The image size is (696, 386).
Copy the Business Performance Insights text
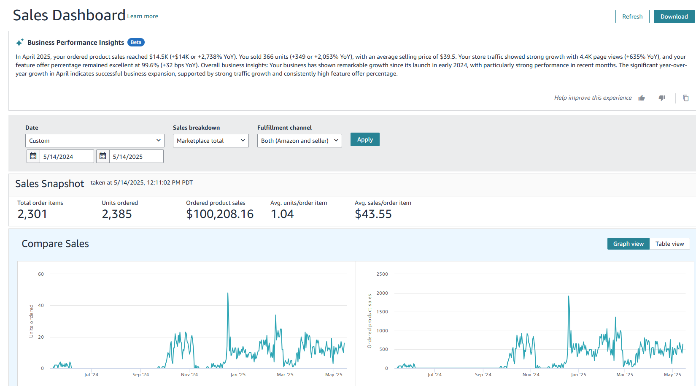point(686,98)
